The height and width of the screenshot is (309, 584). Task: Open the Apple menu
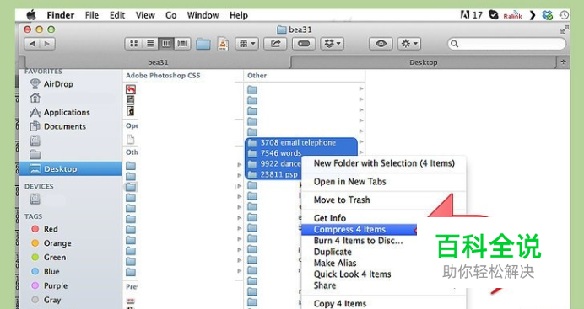pyautogui.click(x=31, y=15)
